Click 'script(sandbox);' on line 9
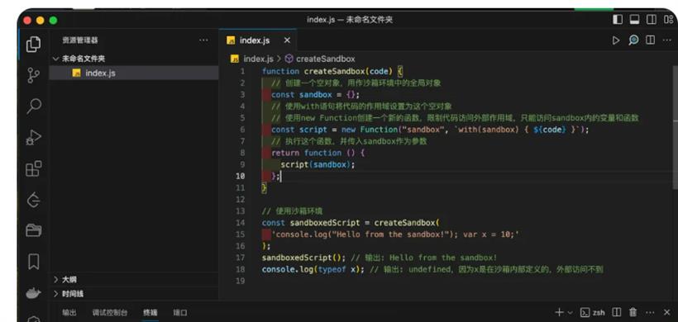This screenshot has height=322, width=678. click(318, 164)
